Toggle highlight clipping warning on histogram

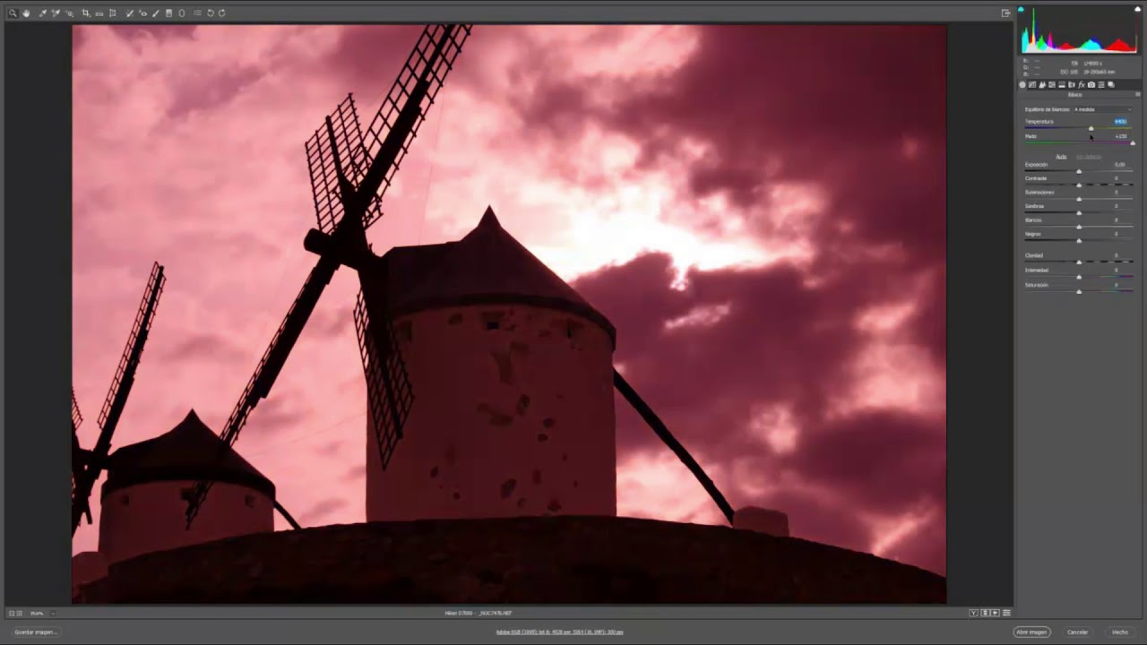click(1137, 9)
